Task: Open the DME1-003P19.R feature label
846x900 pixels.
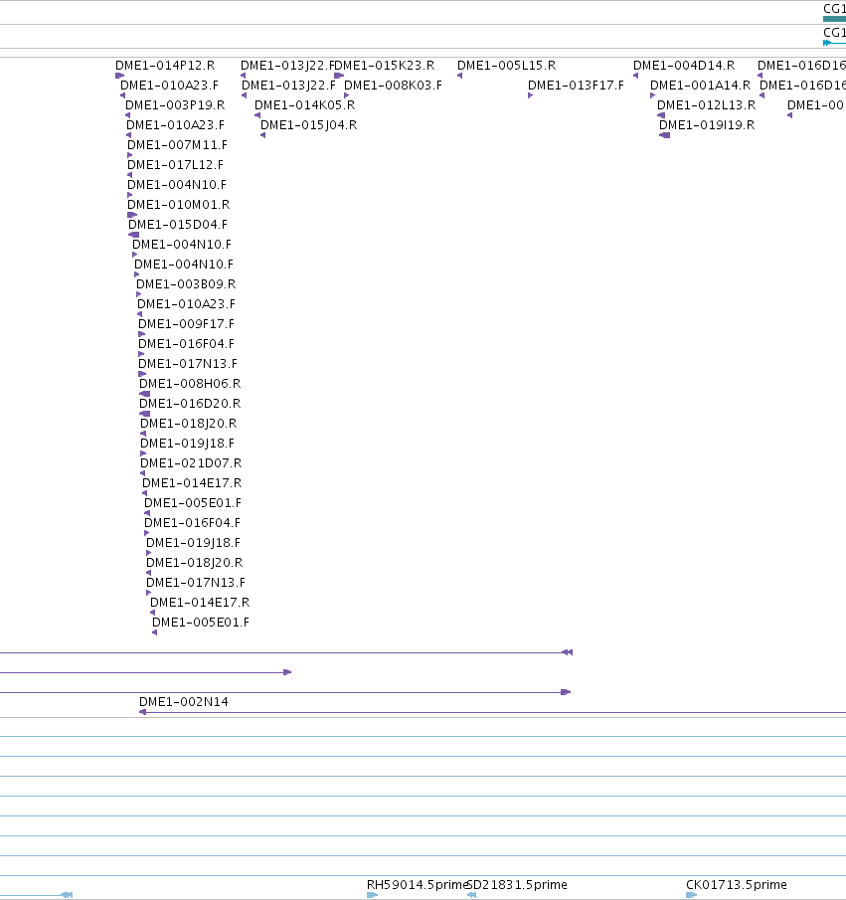Action: click(175, 105)
